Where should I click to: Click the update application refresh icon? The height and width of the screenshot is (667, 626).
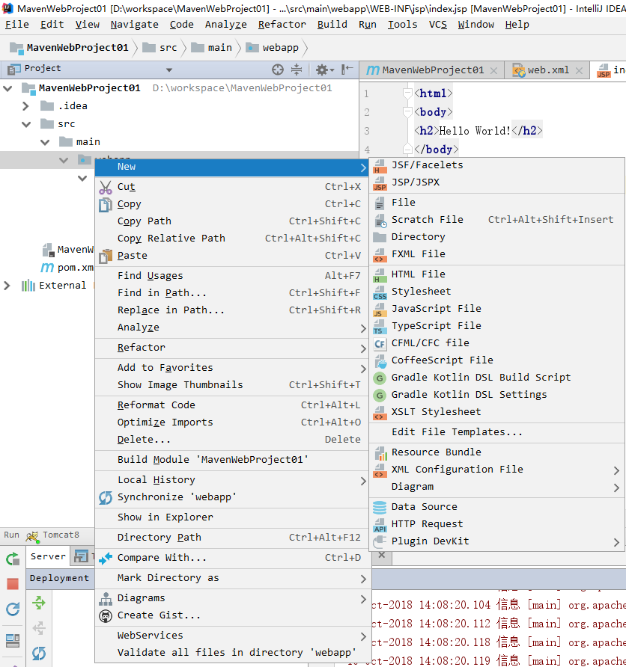tap(13, 609)
